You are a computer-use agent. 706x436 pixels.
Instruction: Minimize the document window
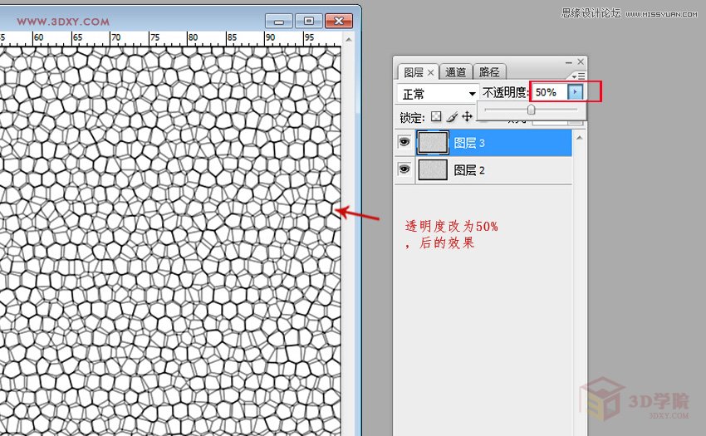click(279, 21)
